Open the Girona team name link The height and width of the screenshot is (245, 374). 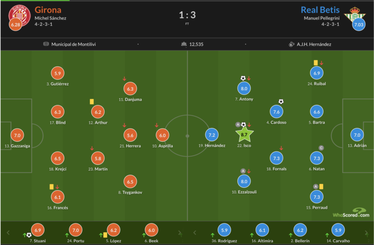pos(48,9)
